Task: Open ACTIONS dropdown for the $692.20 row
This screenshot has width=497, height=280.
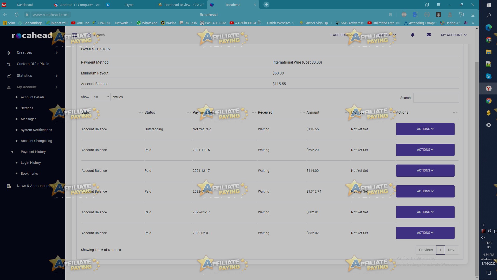Action: (x=425, y=150)
